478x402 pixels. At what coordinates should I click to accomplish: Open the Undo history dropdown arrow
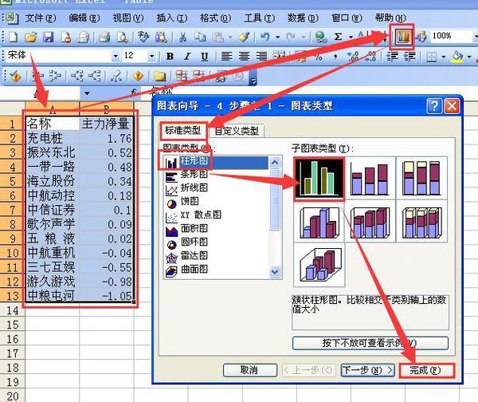(x=278, y=37)
